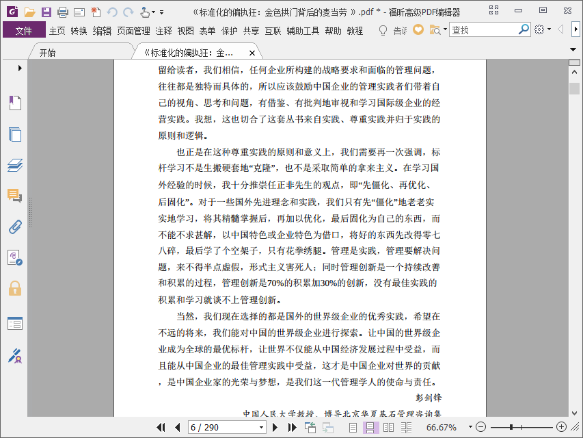Image resolution: width=583 pixels, height=438 pixels.
Task: Open the Form fields panel
Action: 15,323
